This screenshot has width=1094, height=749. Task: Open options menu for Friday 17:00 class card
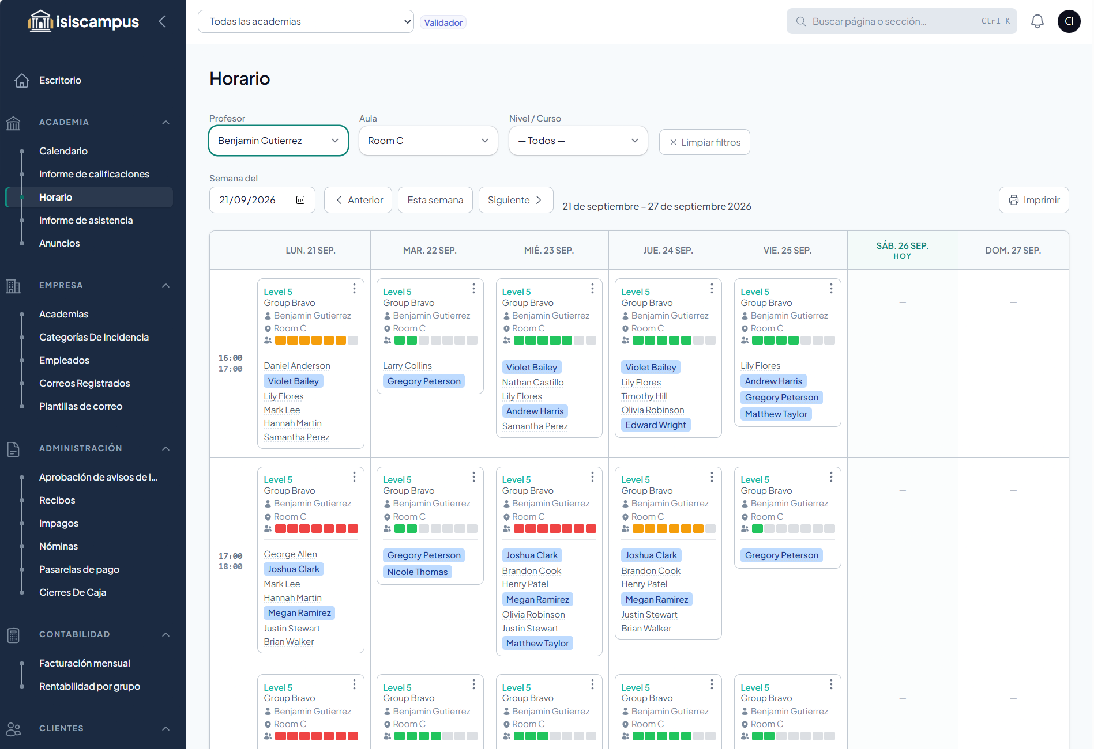click(x=831, y=476)
